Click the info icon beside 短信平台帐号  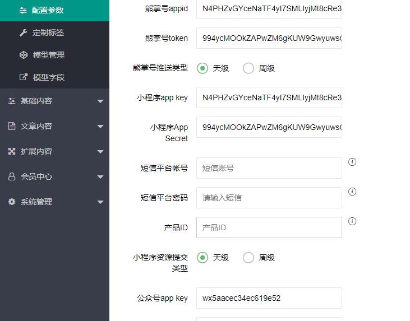352,162
